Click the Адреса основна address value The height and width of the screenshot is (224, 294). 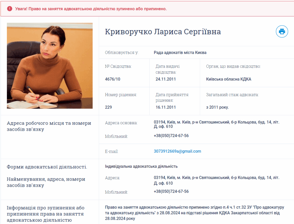(x=216, y=124)
